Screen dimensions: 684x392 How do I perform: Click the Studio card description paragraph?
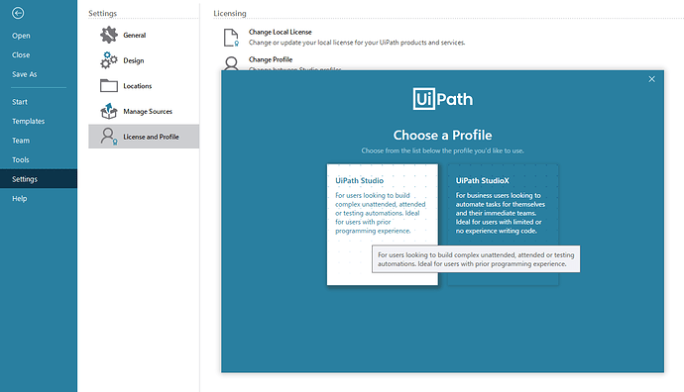pyautogui.click(x=381, y=213)
